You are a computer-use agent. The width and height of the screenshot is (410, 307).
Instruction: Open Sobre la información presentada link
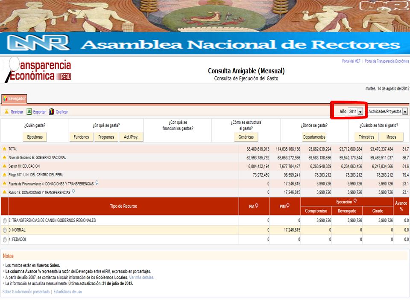click(x=26, y=292)
